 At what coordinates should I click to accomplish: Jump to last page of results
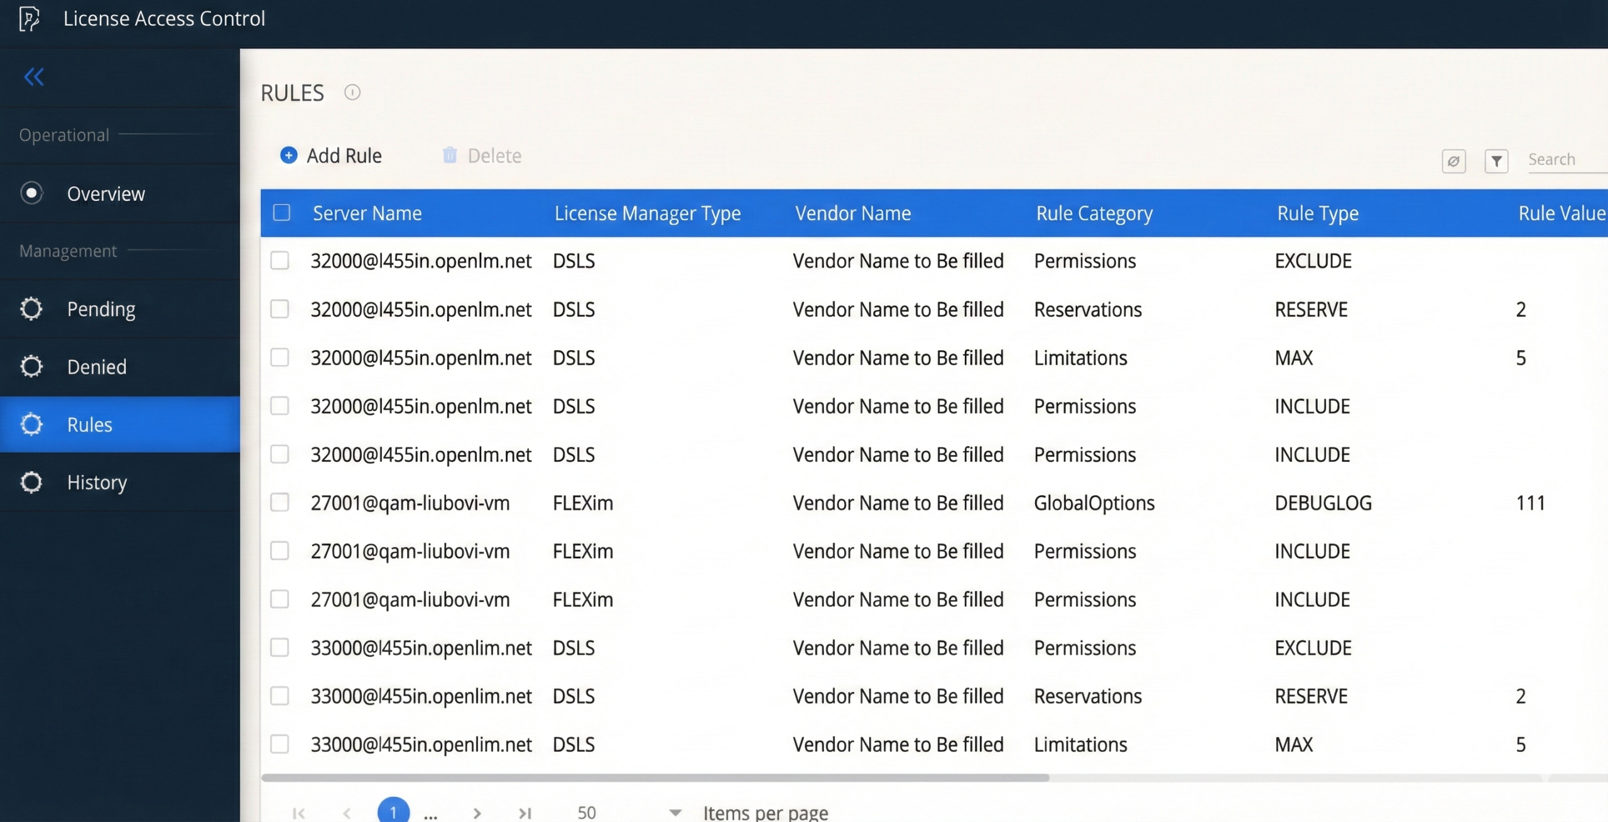(525, 813)
